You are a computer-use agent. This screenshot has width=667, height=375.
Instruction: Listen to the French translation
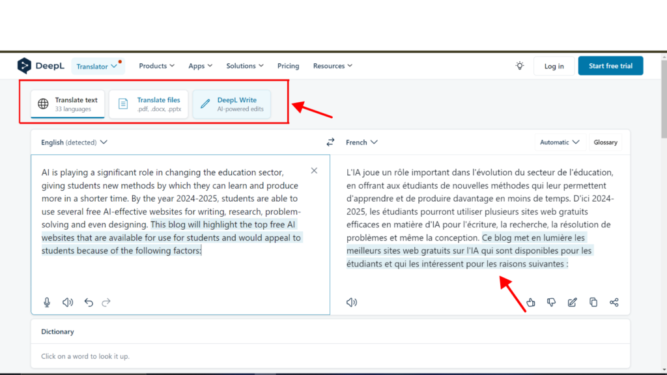[x=351, y=302]
